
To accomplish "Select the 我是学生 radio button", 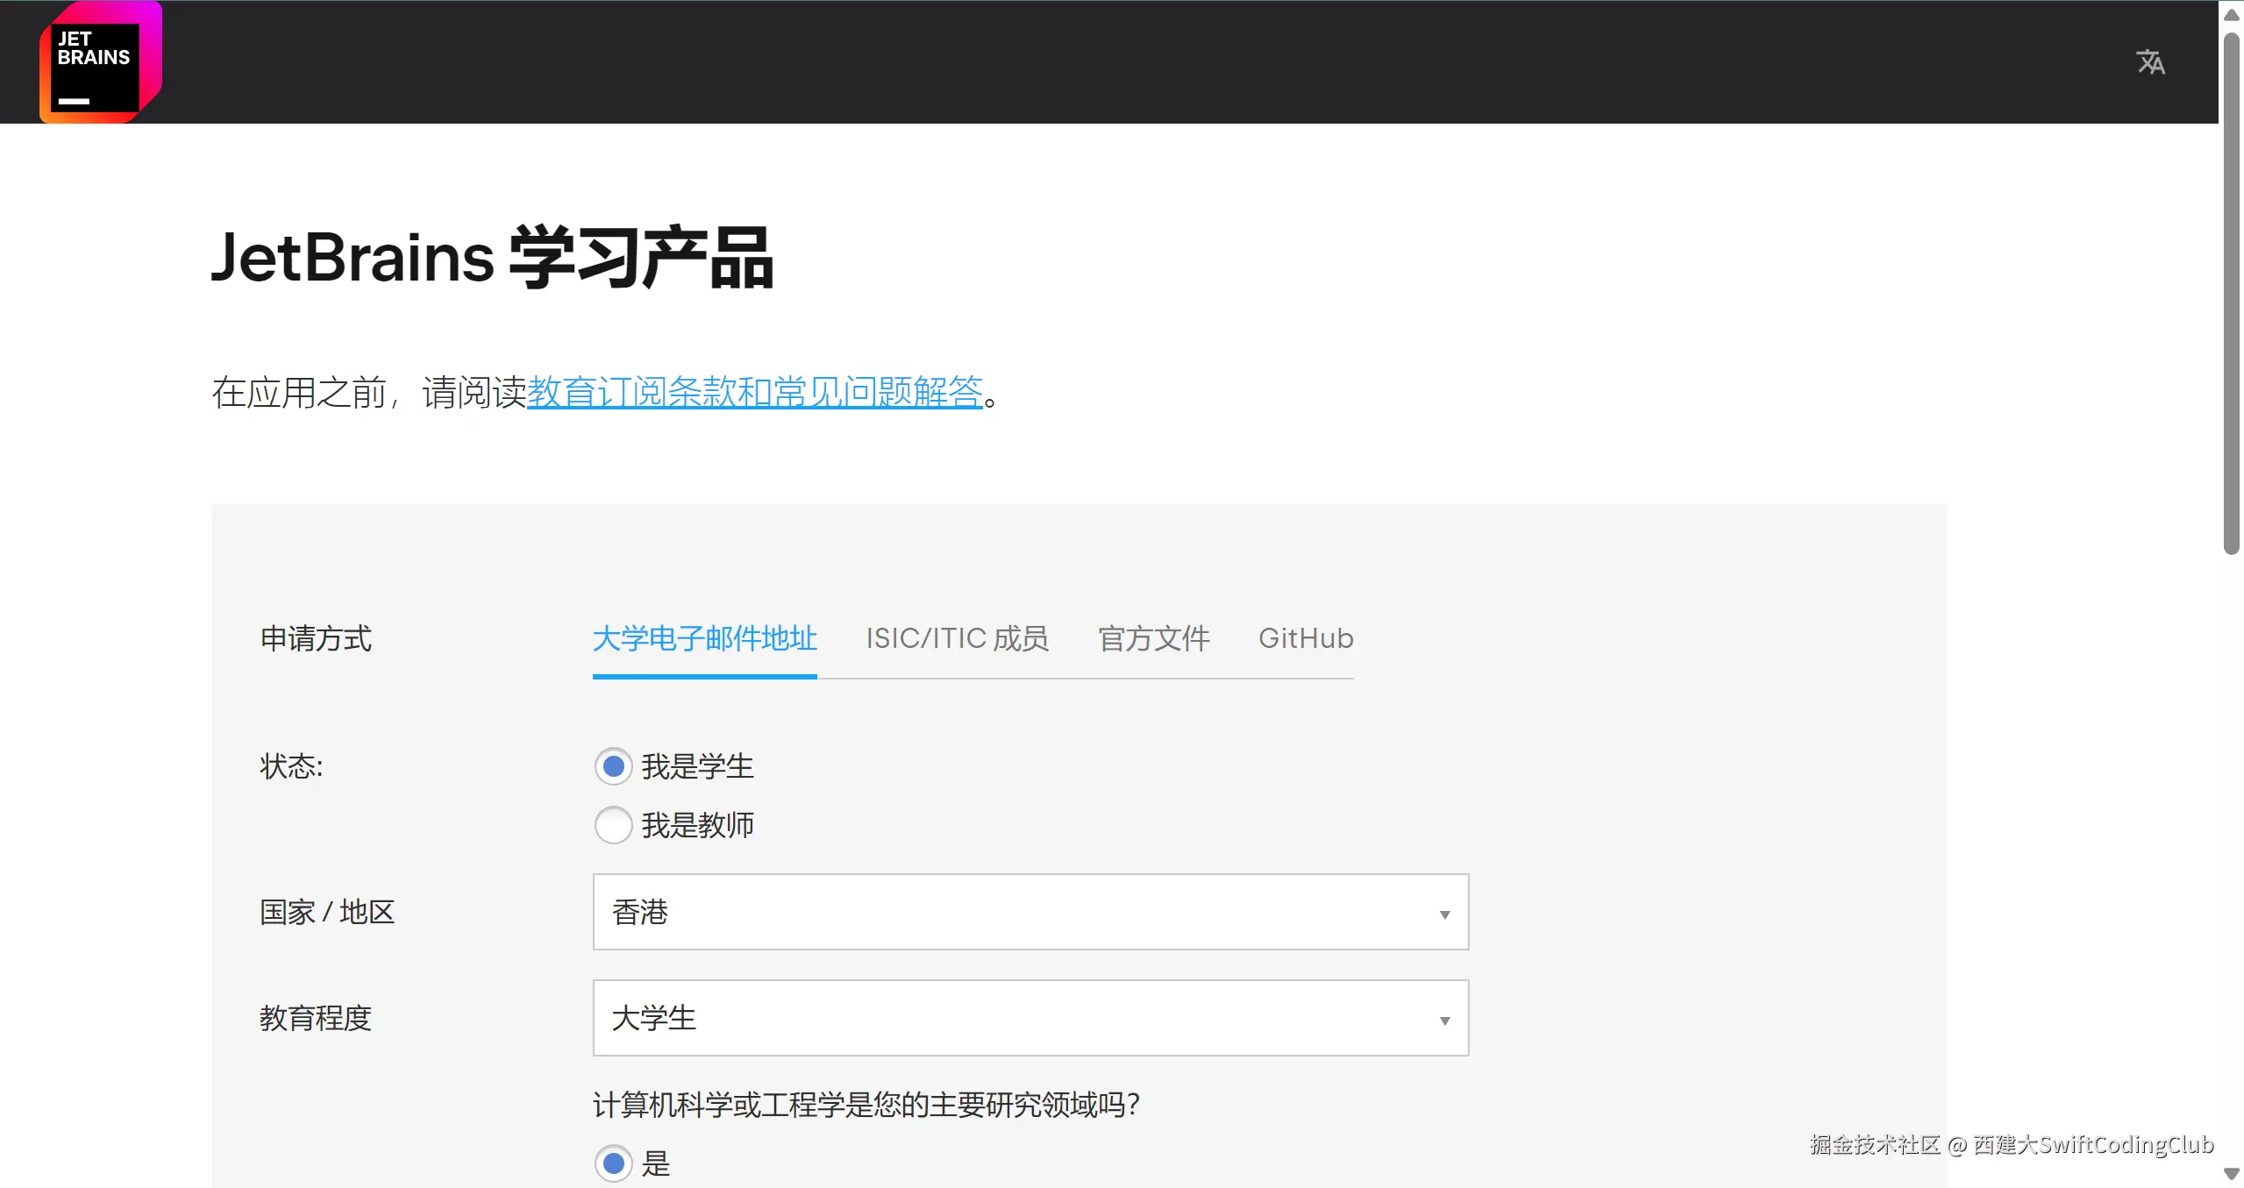I will (613, 766).
